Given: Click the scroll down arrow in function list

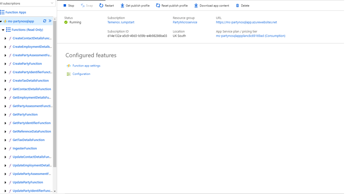Looking at the screenshot, I should (x=55, y=191).
